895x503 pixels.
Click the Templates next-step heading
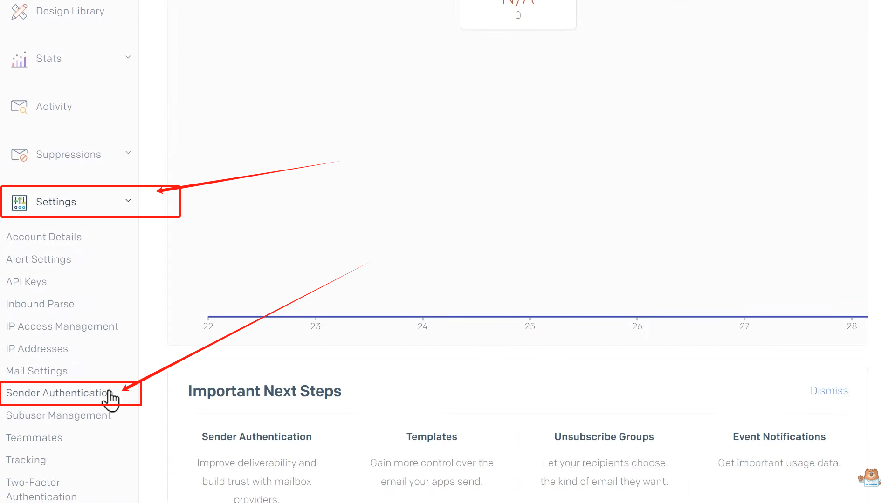(432, 437)
